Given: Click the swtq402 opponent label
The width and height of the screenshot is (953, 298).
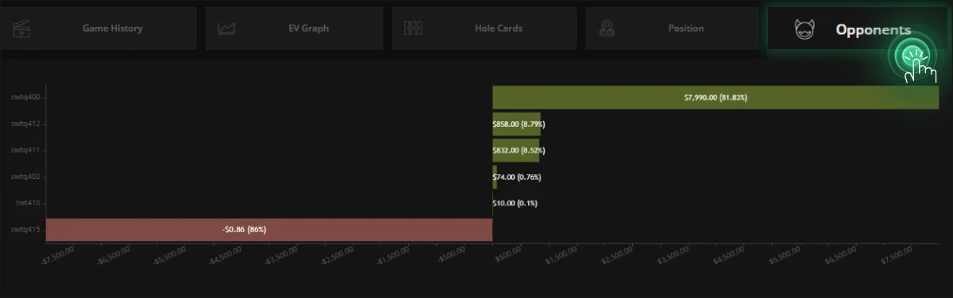Looking at the screenshot, I should [x=26, y=177].
